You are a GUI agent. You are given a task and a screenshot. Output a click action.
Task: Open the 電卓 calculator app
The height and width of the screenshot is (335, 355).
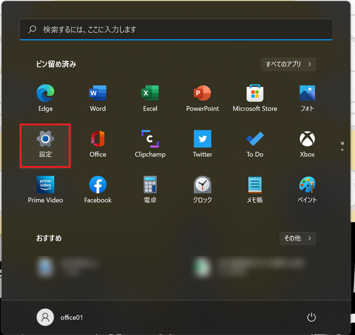pos(150,190)
